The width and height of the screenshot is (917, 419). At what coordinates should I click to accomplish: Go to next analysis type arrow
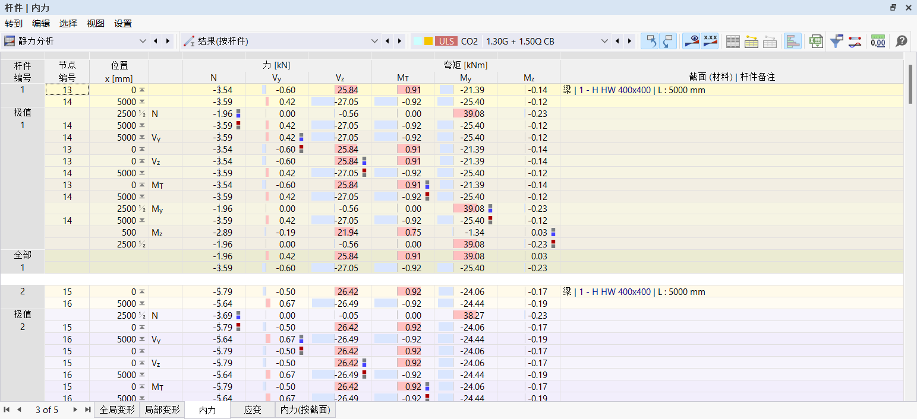168,41
